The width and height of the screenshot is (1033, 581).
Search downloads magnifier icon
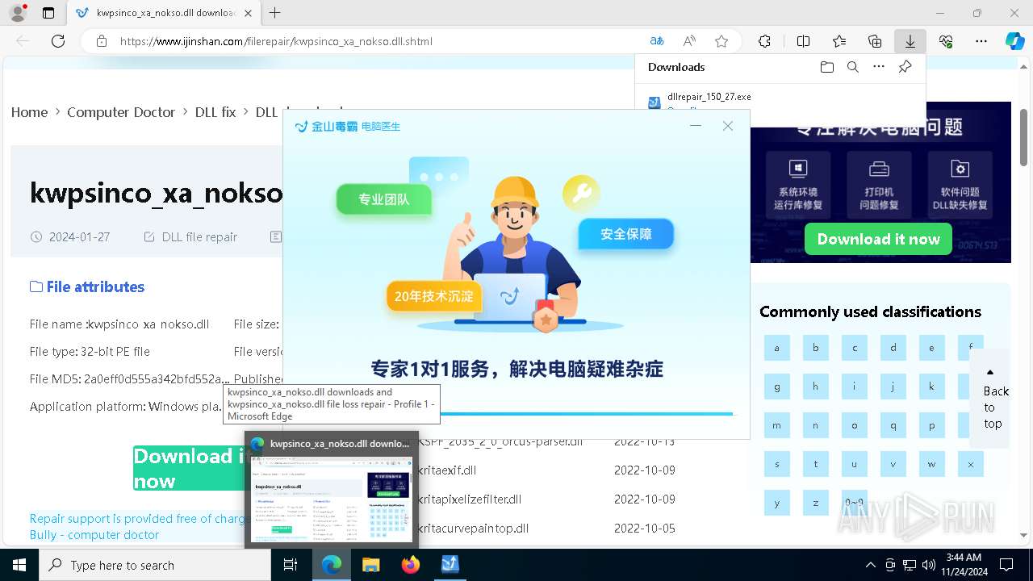point(852,67)
